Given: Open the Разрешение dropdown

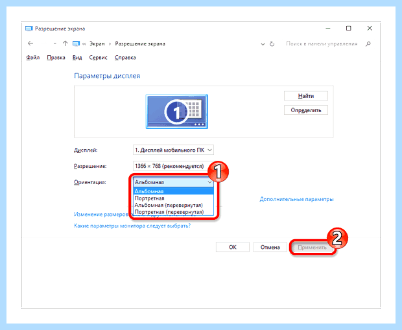Looking at the screenshot, I should tap(173, 166).
